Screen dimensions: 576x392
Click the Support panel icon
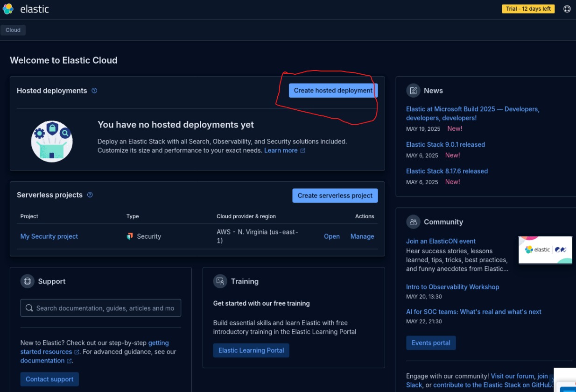coord(28,281)
